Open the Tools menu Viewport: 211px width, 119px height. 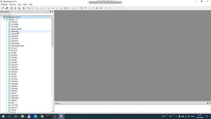click(x=25, y=4)
